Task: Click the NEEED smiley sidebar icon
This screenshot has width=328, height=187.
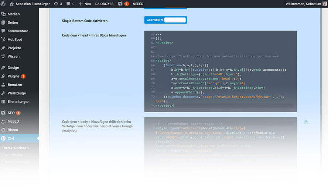Action: coord(3,121)
